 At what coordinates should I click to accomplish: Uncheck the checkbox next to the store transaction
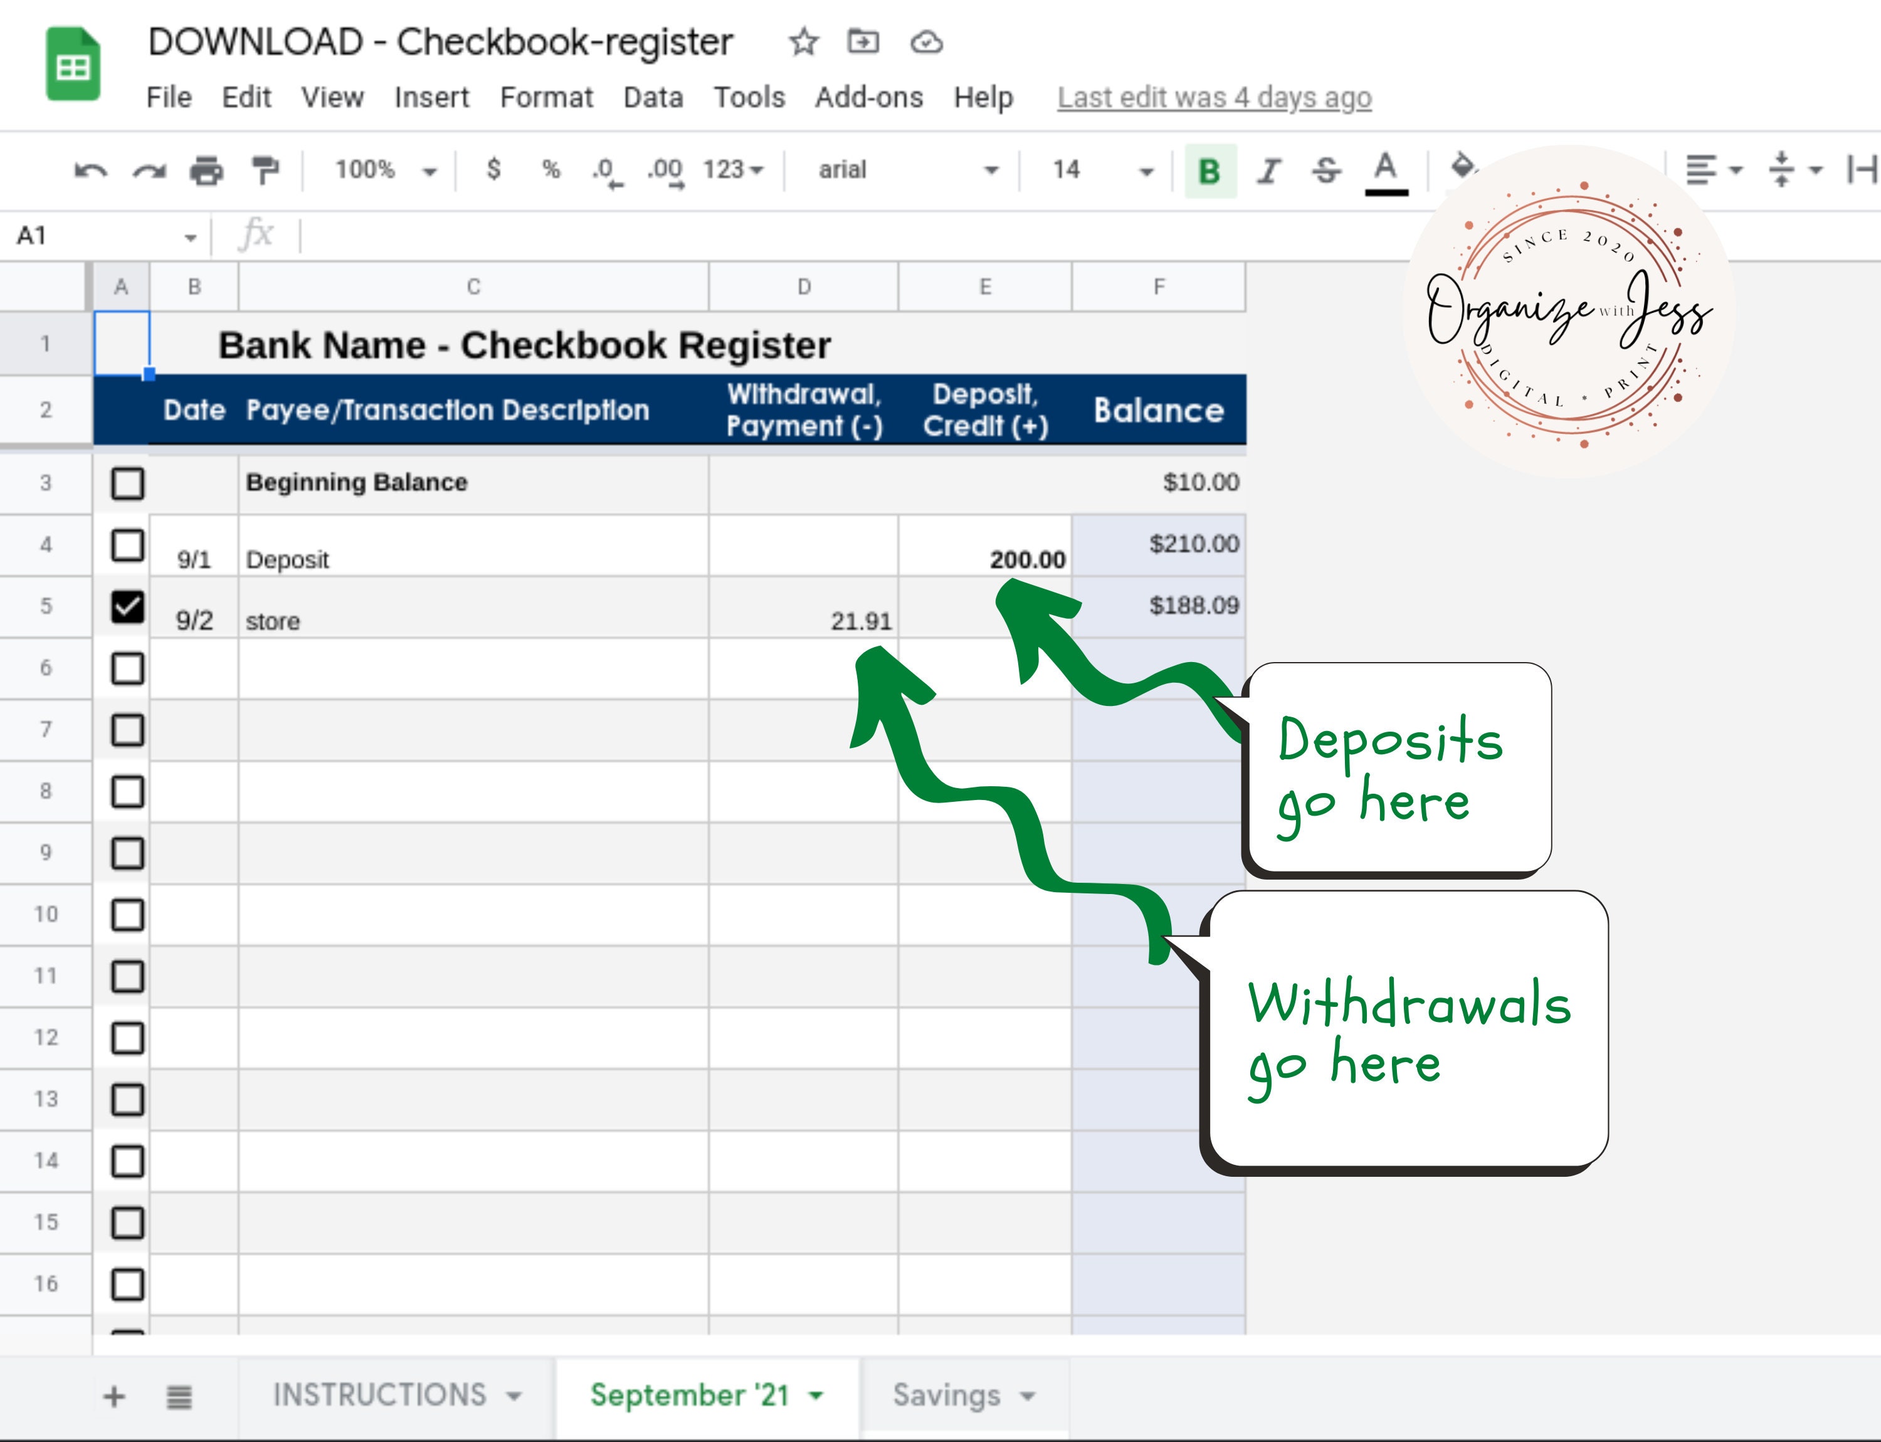(x=127, y=607)
